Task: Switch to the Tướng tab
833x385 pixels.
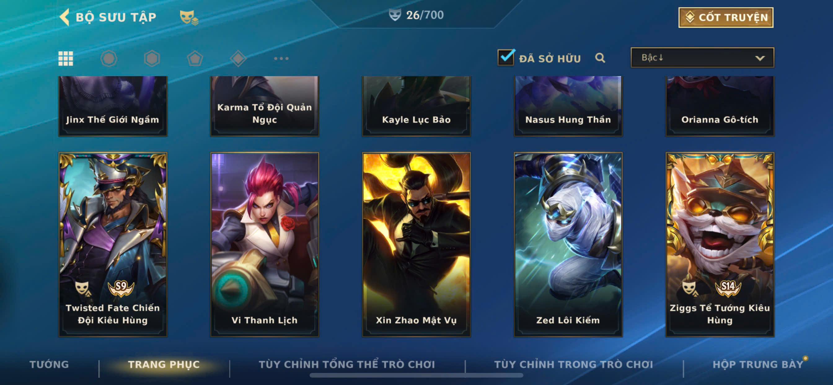Action: pos(49,364)
